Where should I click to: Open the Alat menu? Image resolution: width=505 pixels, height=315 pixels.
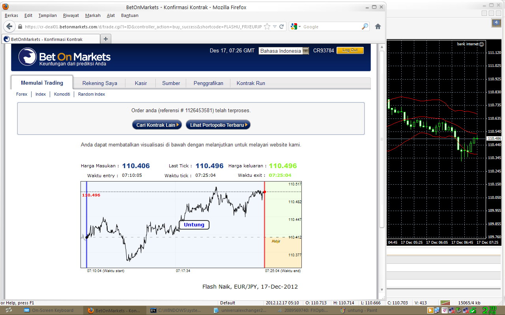[111, 15]
